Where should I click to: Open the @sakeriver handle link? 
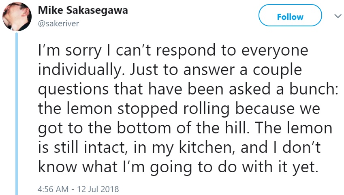click(x=58, y=24)
